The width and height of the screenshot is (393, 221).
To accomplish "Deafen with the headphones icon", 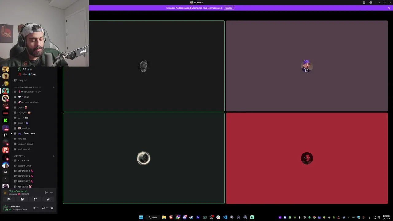I will pyautogui.click(x=43, y=208).
